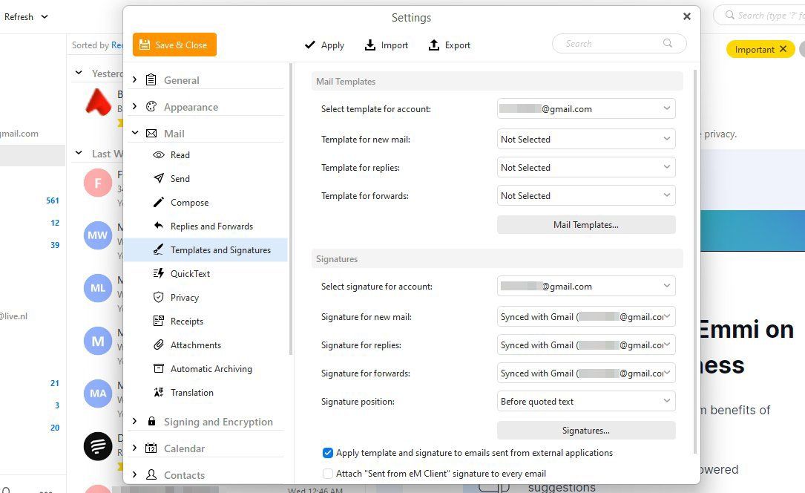The width and height of the screenshot is (805, 493).
Task: Expand the Signing and Encryption section
Action: [x=135, y=421]
